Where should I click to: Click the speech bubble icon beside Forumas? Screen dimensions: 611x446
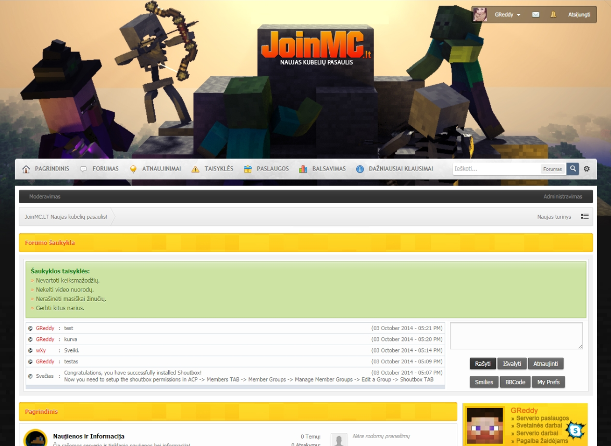[x=83, y=169]
